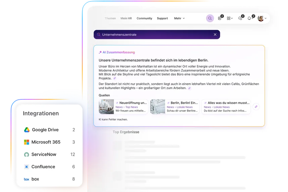Screen dimensions: 288x192
Task: Click the source link icon after Arbeiten
Action: click(x=189, y=88)
